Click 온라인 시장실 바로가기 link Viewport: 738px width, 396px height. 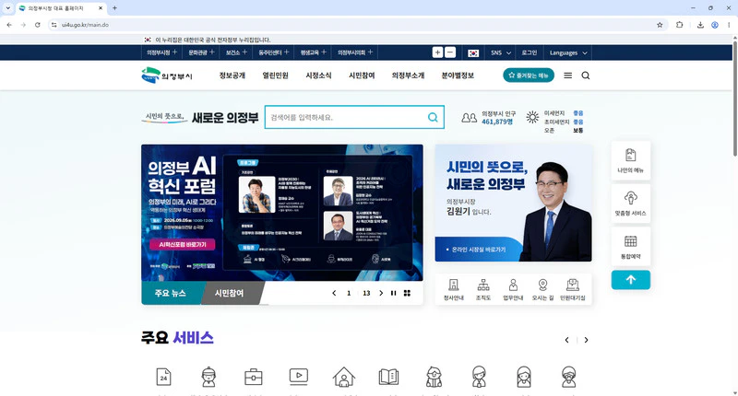click(475, 250)
